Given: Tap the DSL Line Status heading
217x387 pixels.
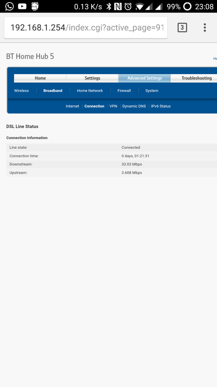Looking at the screenshot, I should (x=22, y=126).
